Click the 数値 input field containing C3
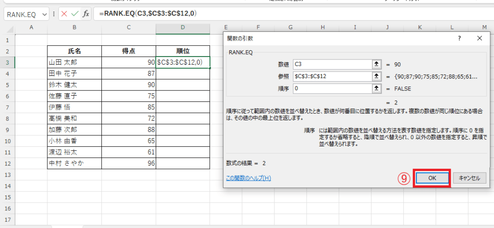 pos(332,64)
